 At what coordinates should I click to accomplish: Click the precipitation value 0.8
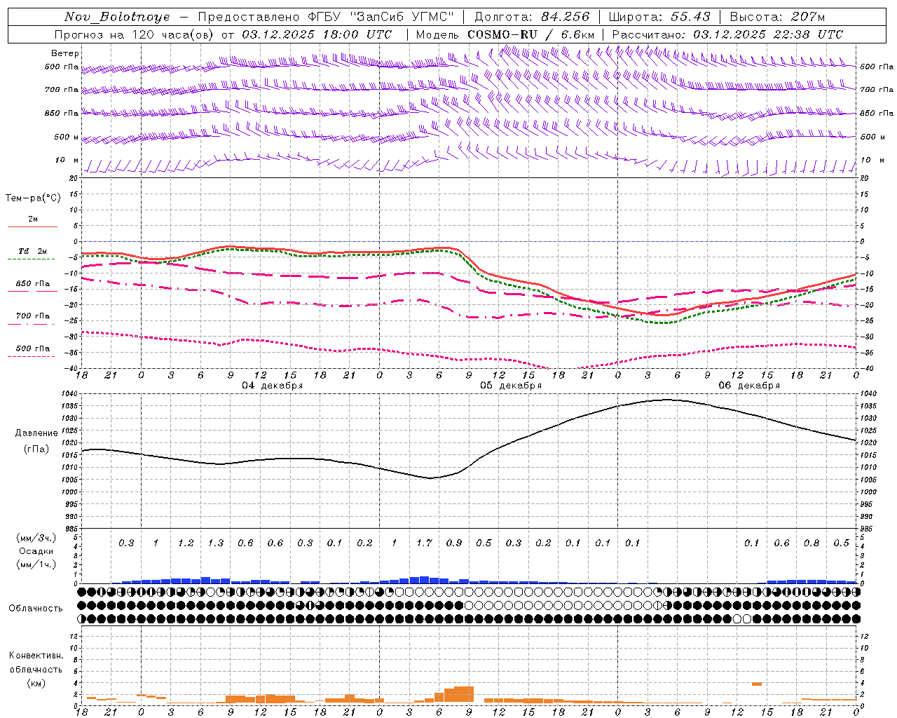[x=812, y=543]
